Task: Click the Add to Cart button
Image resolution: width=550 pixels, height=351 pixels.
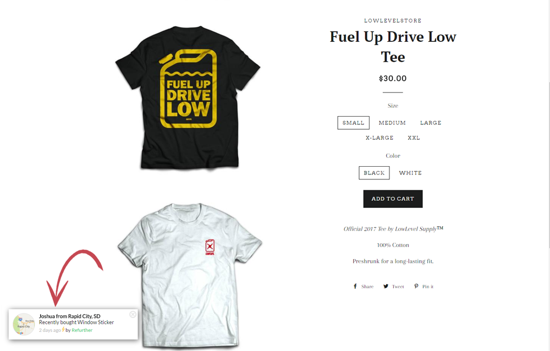Action: (393, 199)
